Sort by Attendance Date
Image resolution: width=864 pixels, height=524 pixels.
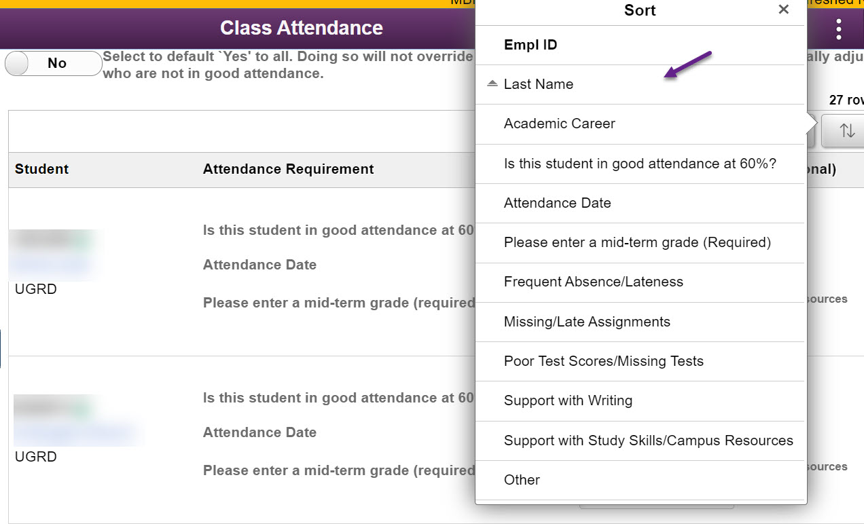tap(558, 203)
